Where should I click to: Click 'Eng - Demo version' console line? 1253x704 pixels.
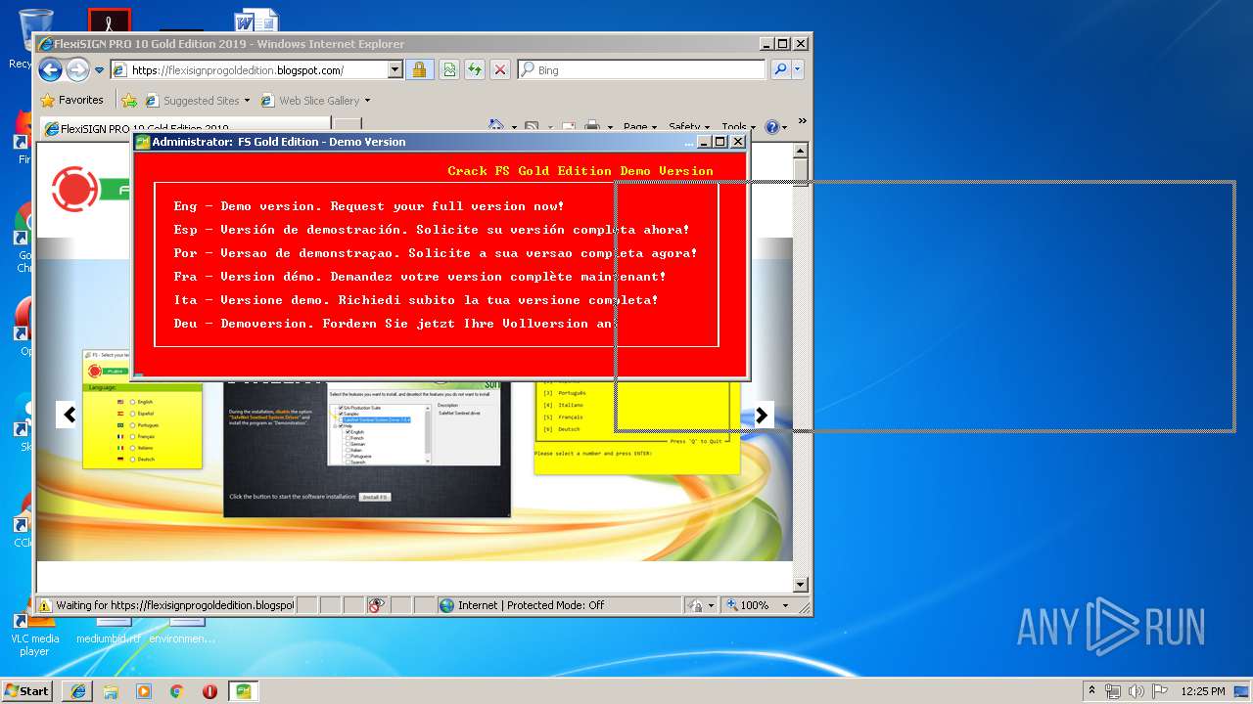(369, 206)
